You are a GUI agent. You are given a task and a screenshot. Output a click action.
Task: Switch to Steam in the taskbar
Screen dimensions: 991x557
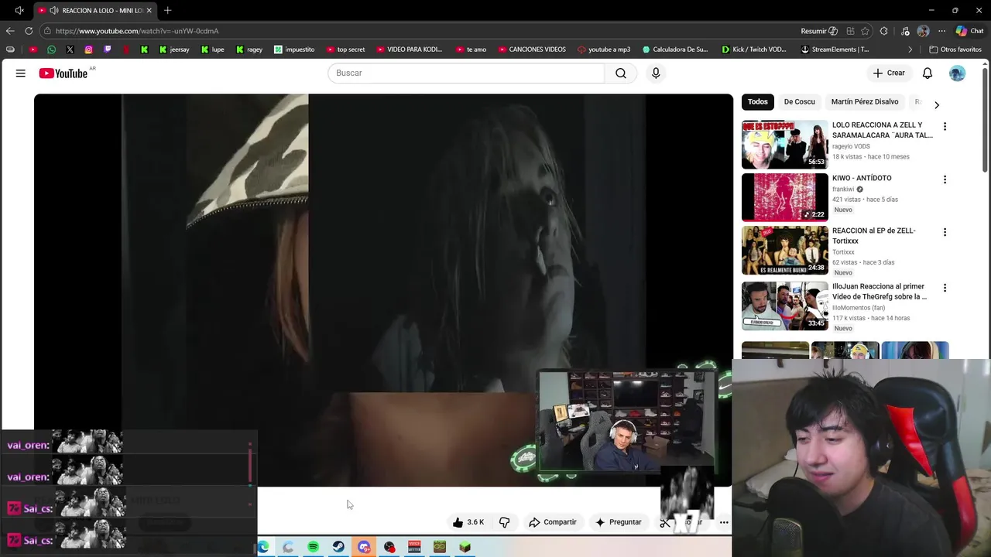(338, 547)
